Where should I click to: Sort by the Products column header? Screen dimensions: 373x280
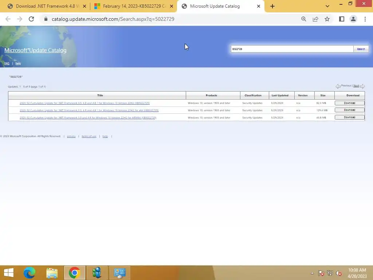click(212, 95)
